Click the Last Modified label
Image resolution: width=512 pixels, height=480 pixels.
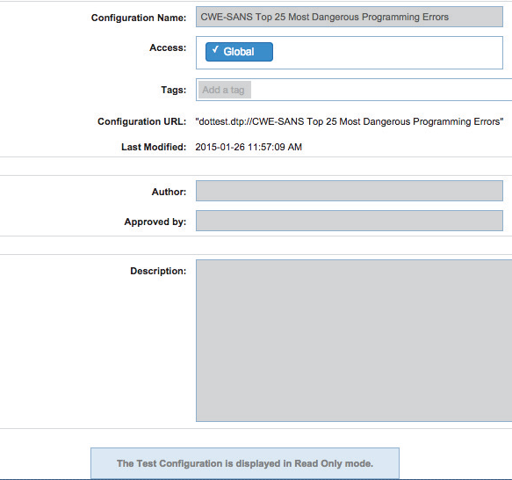click(x=154, y=147)
